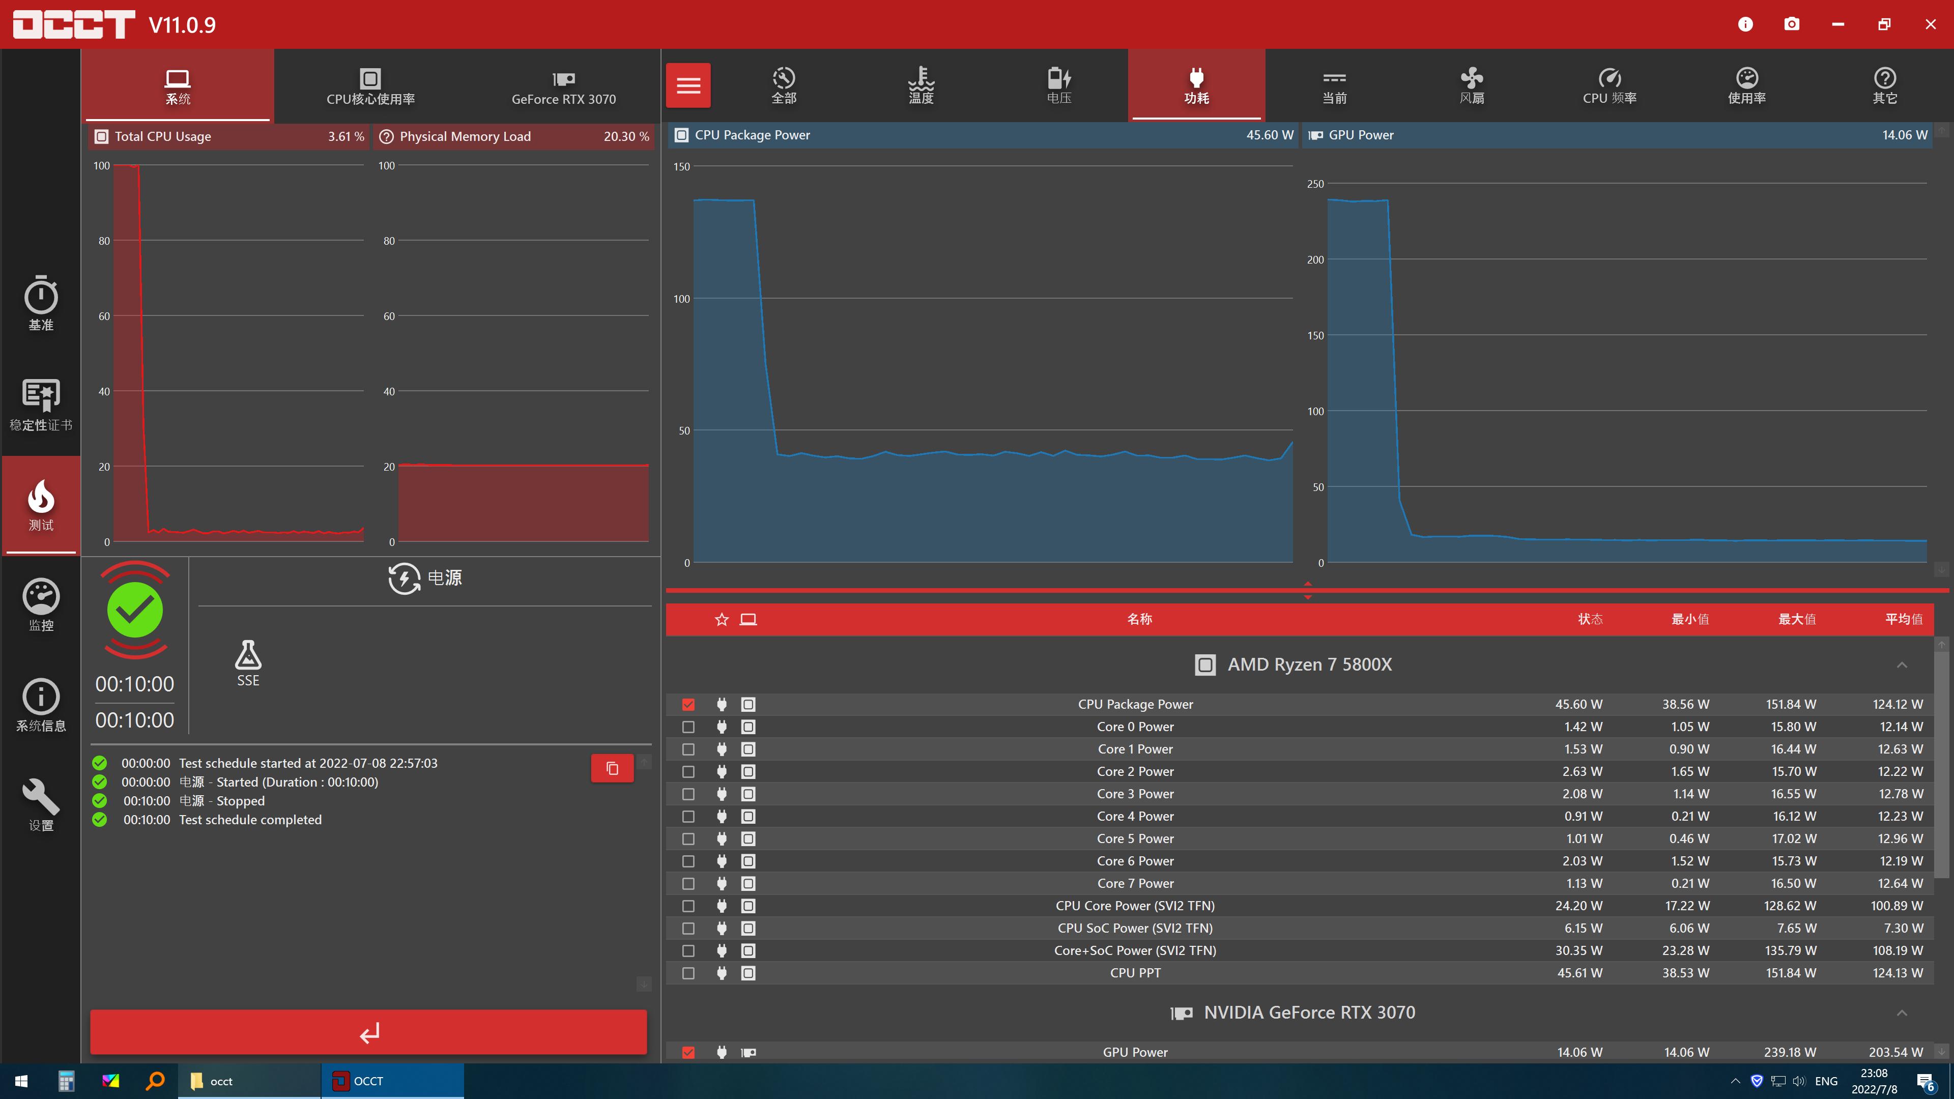Screen dimensions: 1954x1099
Task: Click the red divider arrows between graphs and table
Action: [1307, 590]
